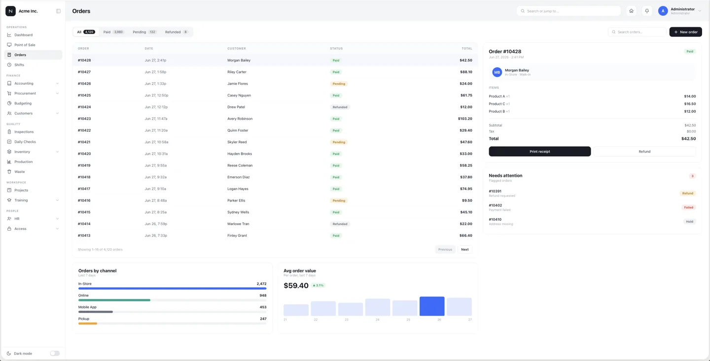This screenshot has width=710, height=361.
Task: Open the Projects icon in sidebar
Action: click(x=9, y=190)
